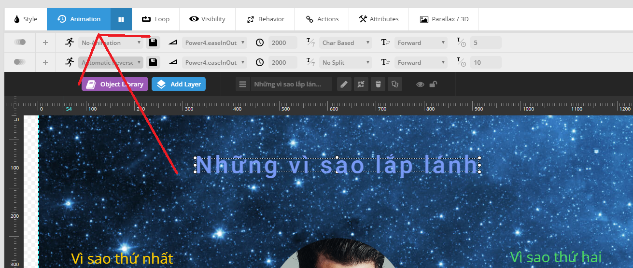This screenshot has width=633, height=268.
Task: Click the plus icon in the Automatic Reverse row
Action: pos(45,62)
